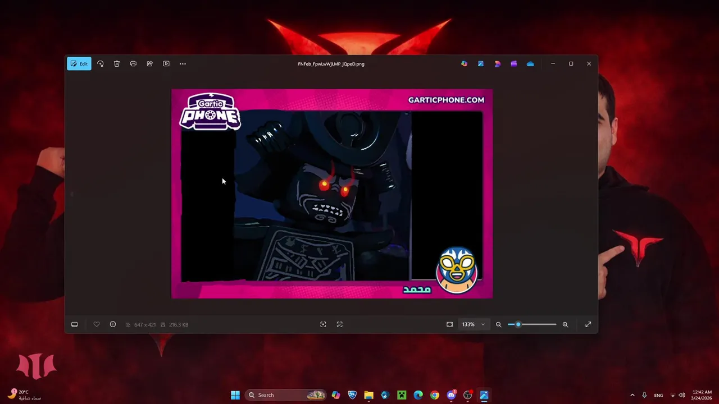Screen dimensions: 719x404
Task: Toggle the filmstrip view icon
Action: click(74, 324)
